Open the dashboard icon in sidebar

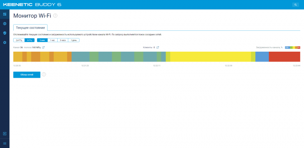(x=5, y=14)
